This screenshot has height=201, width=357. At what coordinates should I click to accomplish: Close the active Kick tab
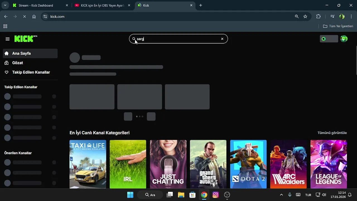[191, 5]
